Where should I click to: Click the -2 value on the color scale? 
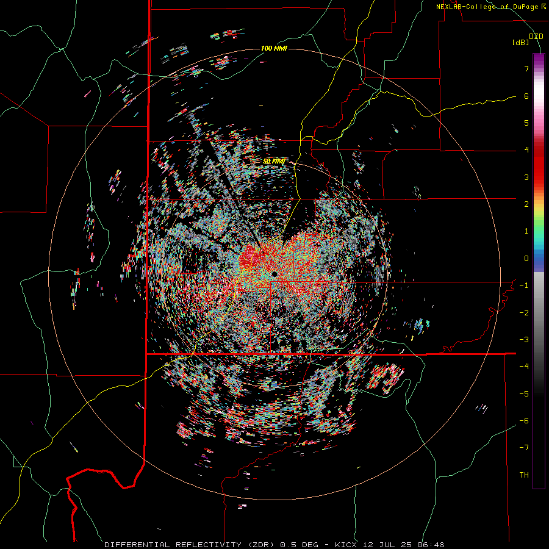524,313
